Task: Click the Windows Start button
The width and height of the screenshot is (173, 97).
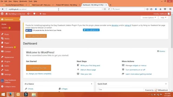Action: [x=3, y=95]
